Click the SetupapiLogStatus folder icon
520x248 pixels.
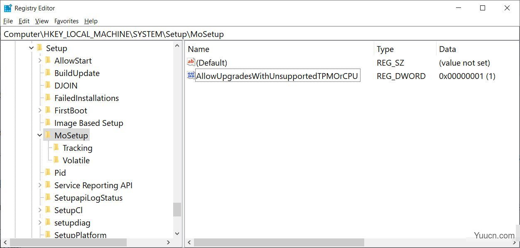click(x=48, y=197)
